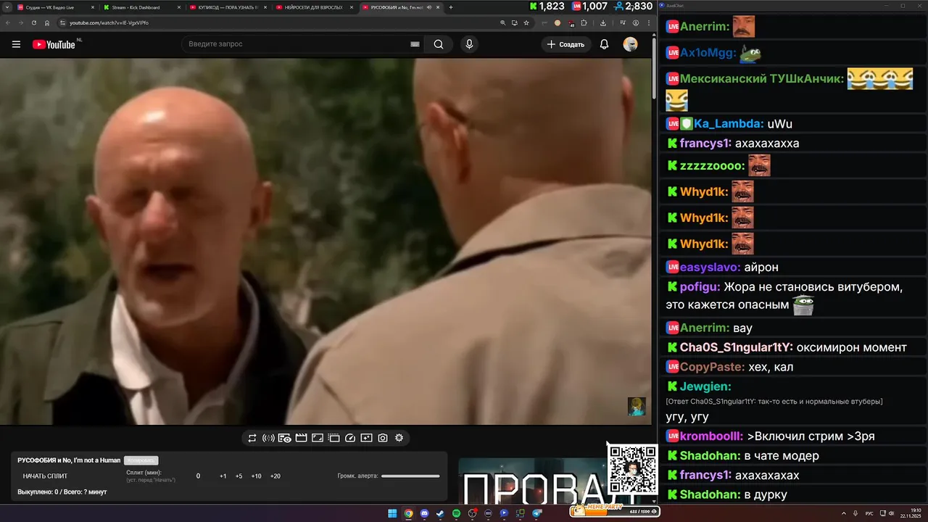Open YouTube notifications bell

[604, 44]
